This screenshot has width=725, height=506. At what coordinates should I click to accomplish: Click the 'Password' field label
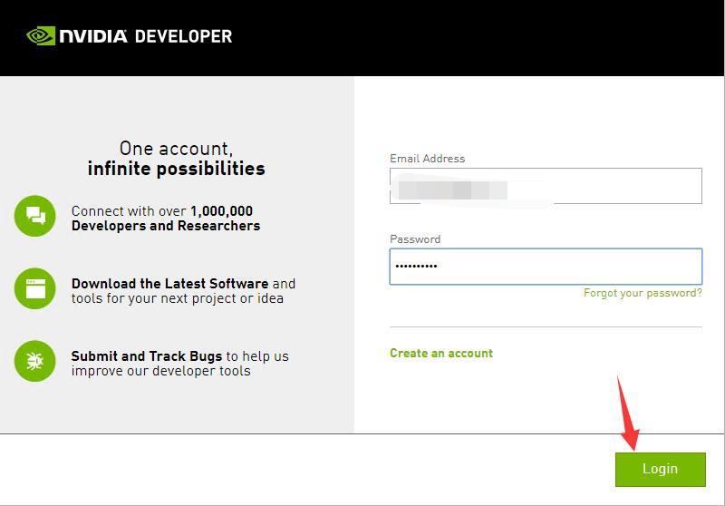[415, 239]
